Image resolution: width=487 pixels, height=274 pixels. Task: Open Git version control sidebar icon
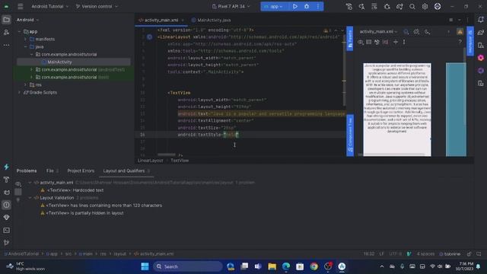point(6,243)
